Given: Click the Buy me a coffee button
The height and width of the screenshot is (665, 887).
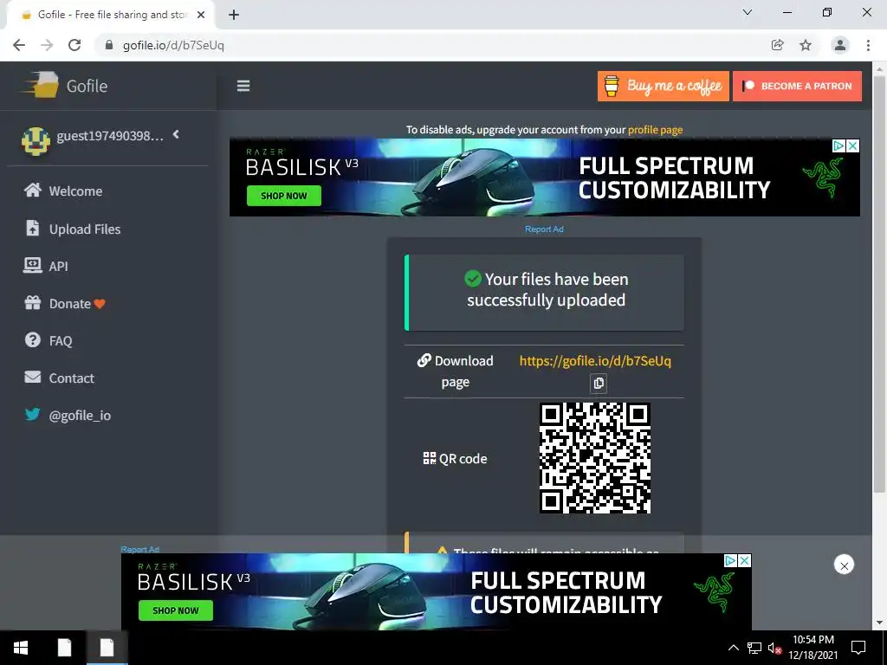Looking at the screenshot, I should 663,86.
